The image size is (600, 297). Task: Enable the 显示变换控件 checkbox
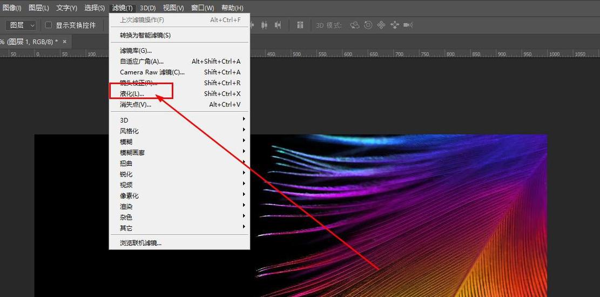point(49,25)
